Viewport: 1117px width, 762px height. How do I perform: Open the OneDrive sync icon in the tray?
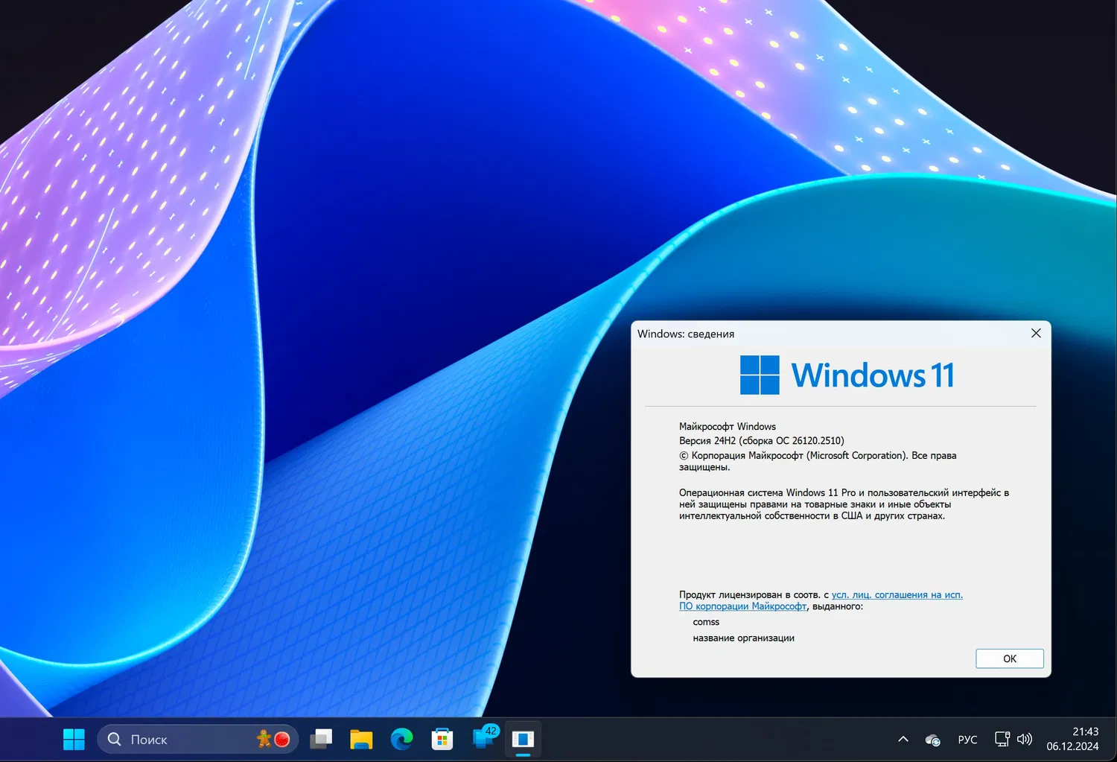tap(932, 739)
